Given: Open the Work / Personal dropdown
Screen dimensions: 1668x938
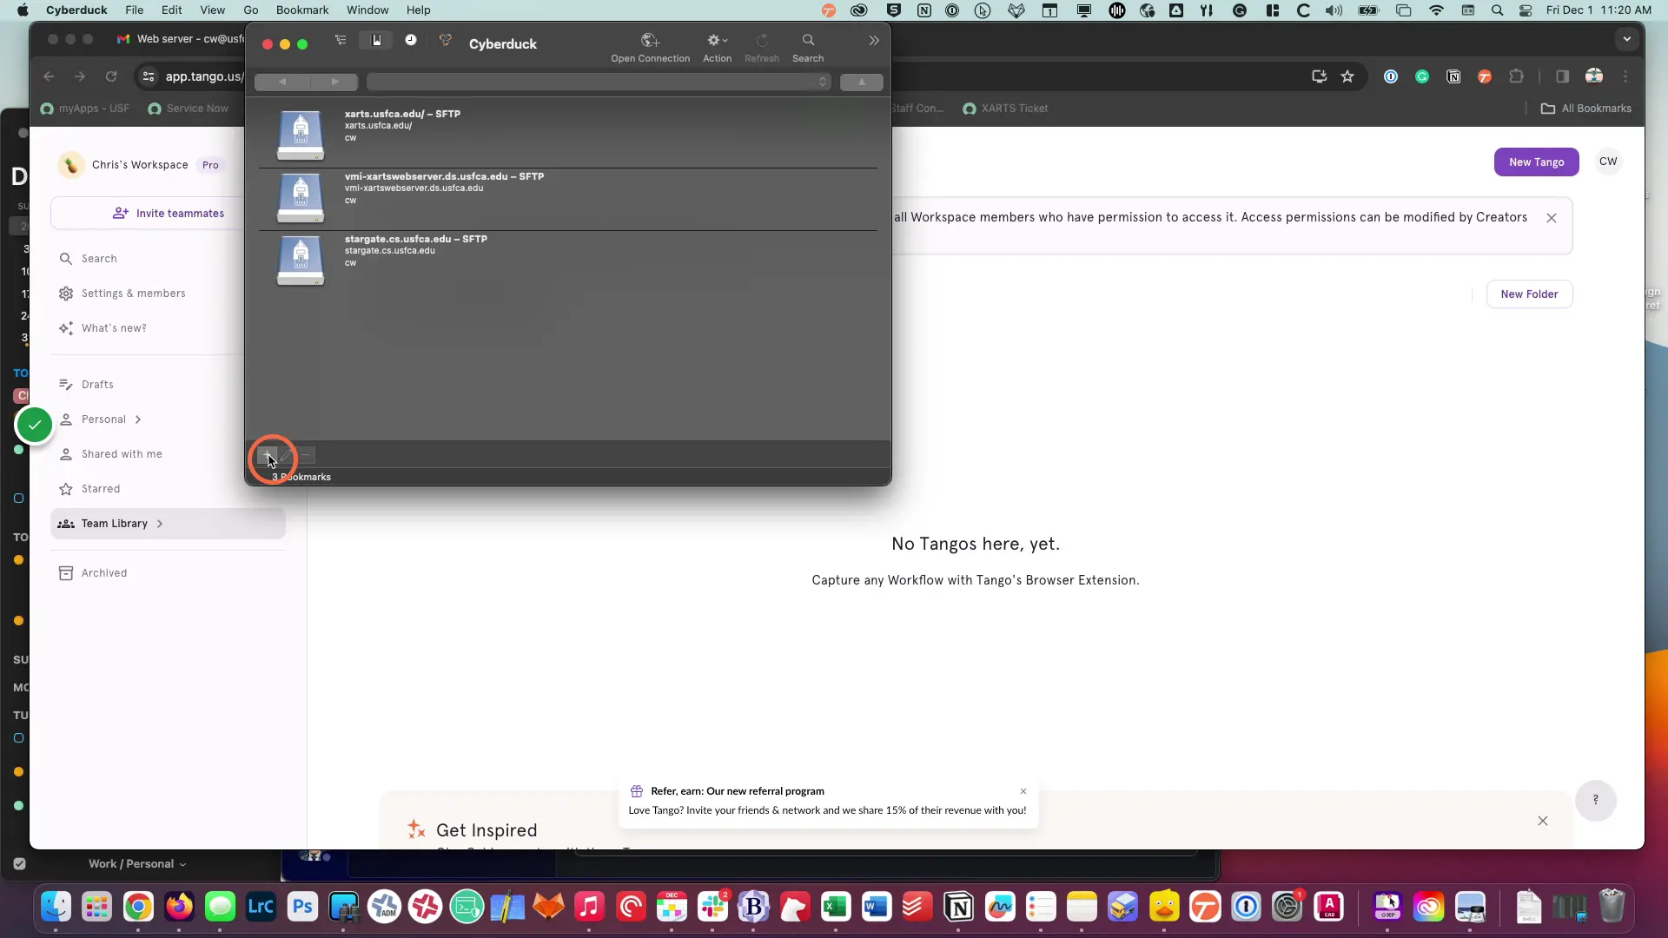Looking at the screenshot, I should pos(137,864).
